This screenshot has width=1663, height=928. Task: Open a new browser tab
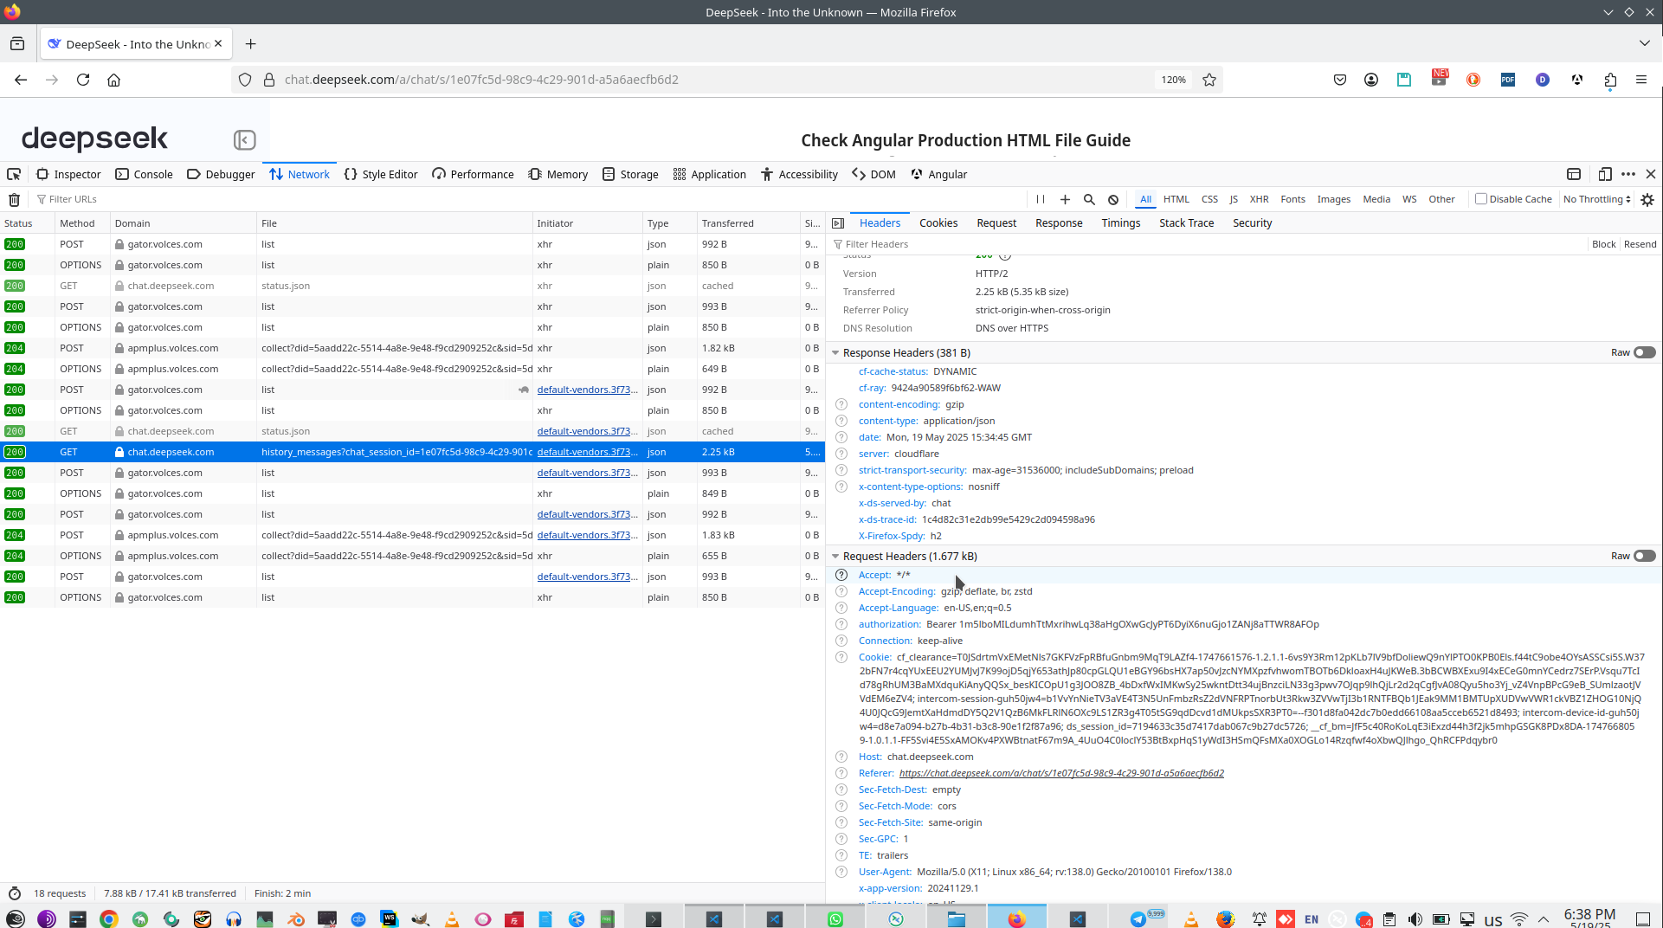(250, 44)
